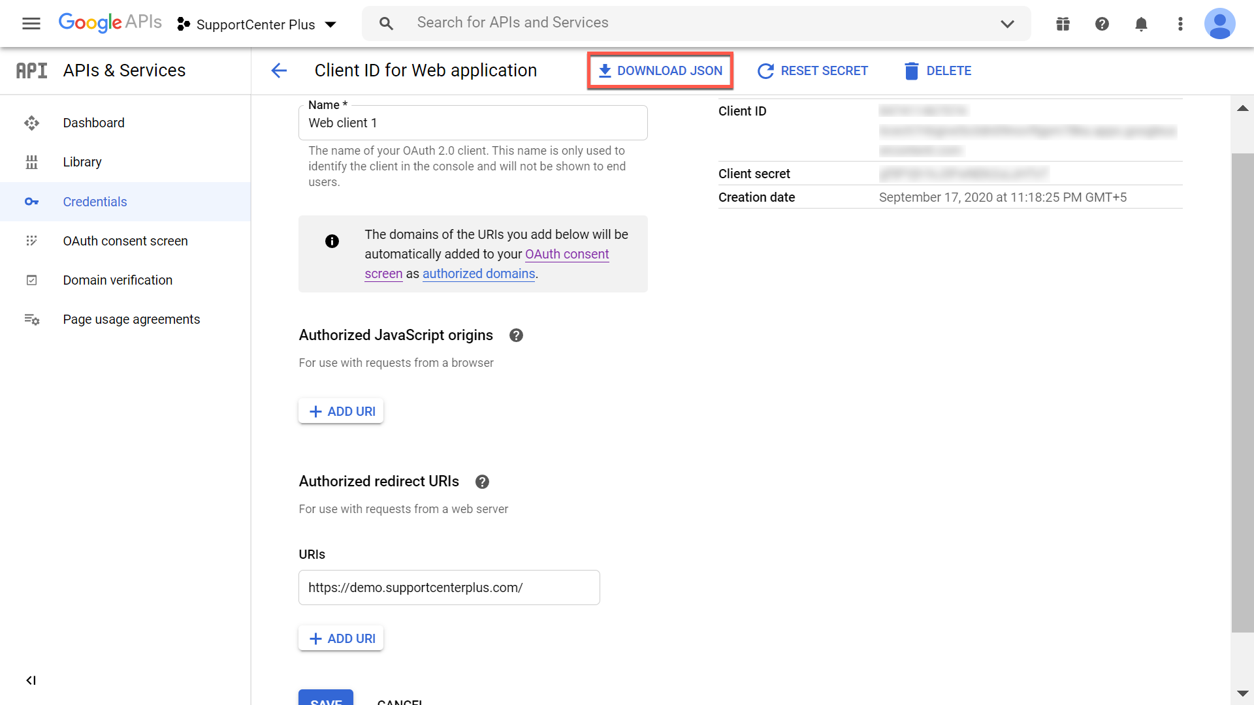Click the redirect URI input field

click(x=449, y=587)
